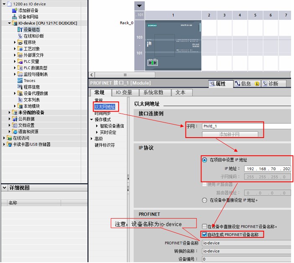Click the 未分配的设备 icon
Image resolution: width=294 pixels, height=263 pixels.
pos(14,112)
